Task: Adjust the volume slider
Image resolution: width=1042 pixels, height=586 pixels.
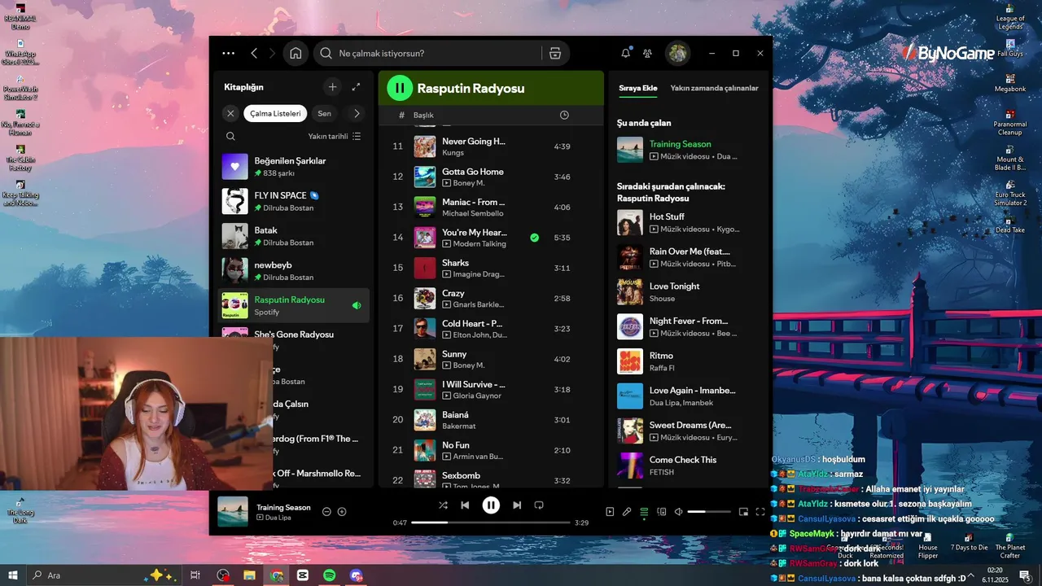Action: click(x=709, y=512)
